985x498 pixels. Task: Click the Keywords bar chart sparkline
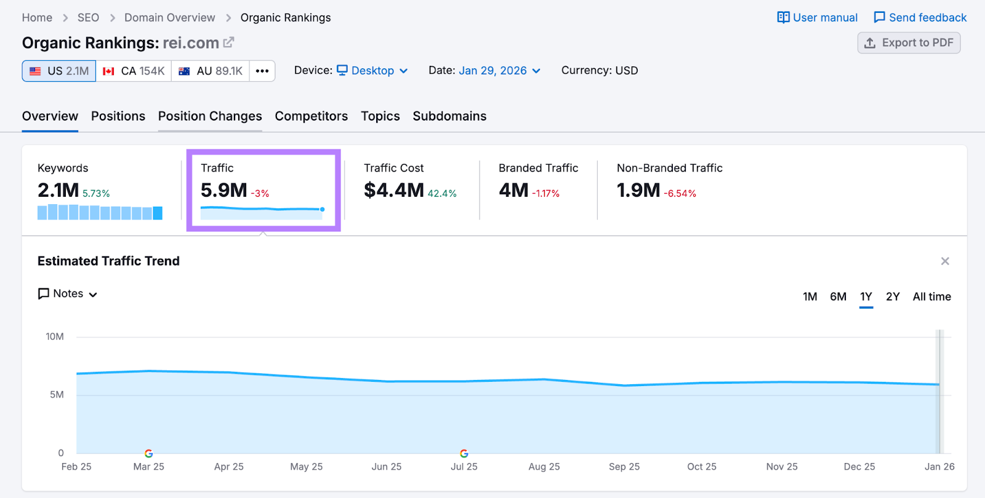[100, 213]
